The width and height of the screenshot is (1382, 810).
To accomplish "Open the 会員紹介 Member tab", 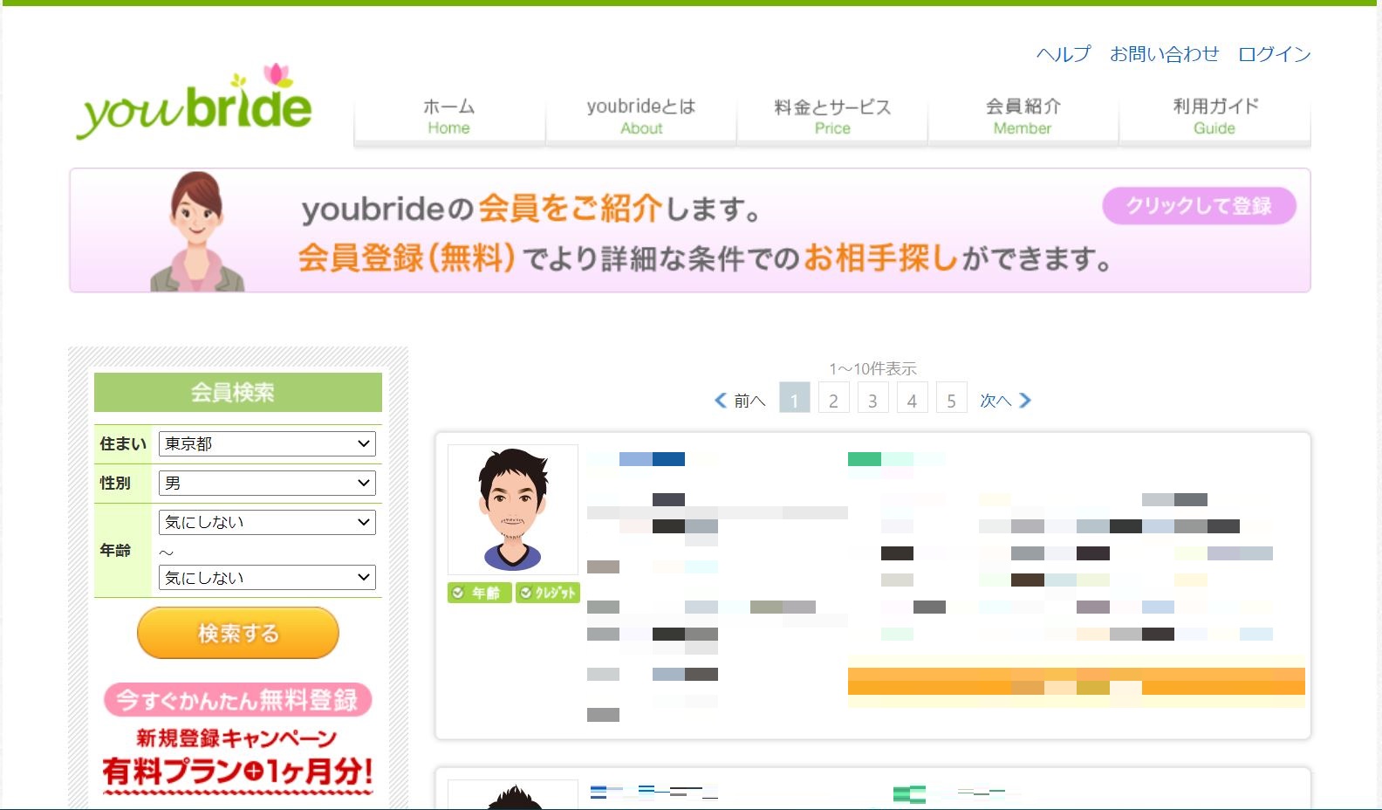I will pyautogui.click(x=1023, y=117).
